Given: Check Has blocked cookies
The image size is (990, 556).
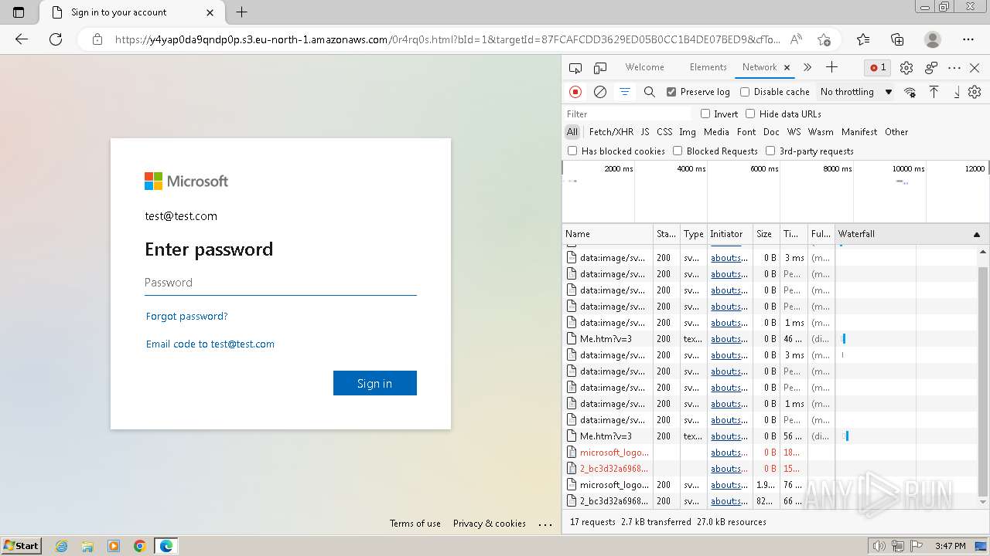Looking at the screenshot, I should 572,151.
